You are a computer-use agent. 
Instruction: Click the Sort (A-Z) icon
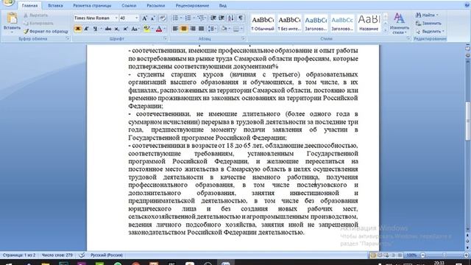click(x=230, y=18)
